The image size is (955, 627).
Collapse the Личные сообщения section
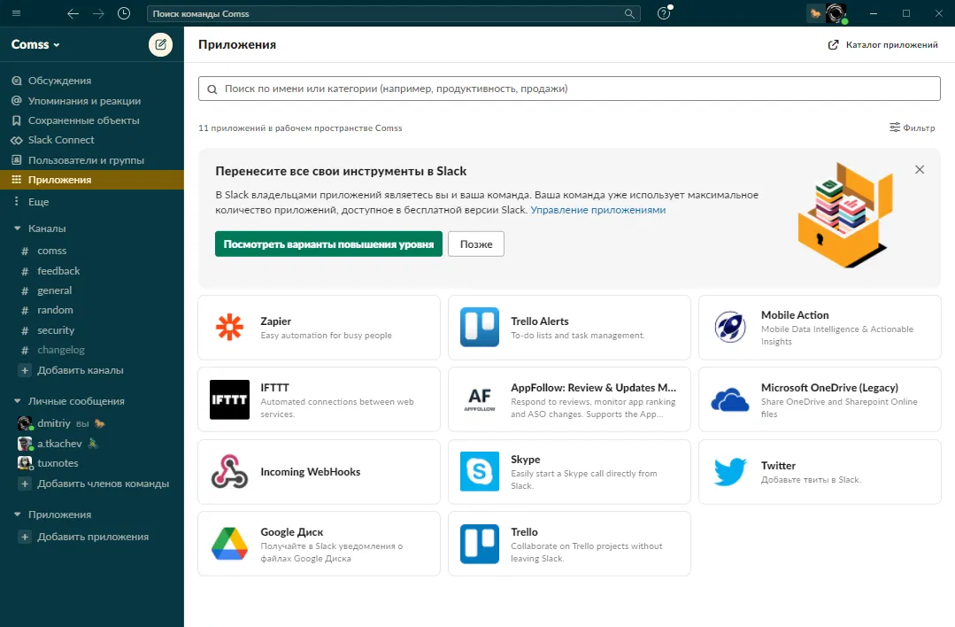click(17, 401)
